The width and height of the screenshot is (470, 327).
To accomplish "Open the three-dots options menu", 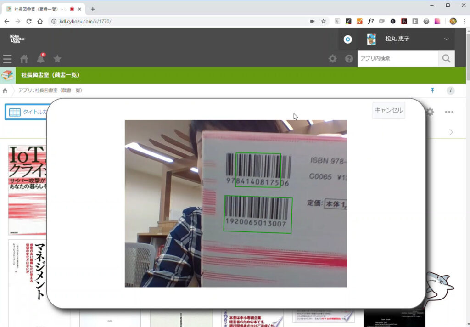I will coord(449,112).
